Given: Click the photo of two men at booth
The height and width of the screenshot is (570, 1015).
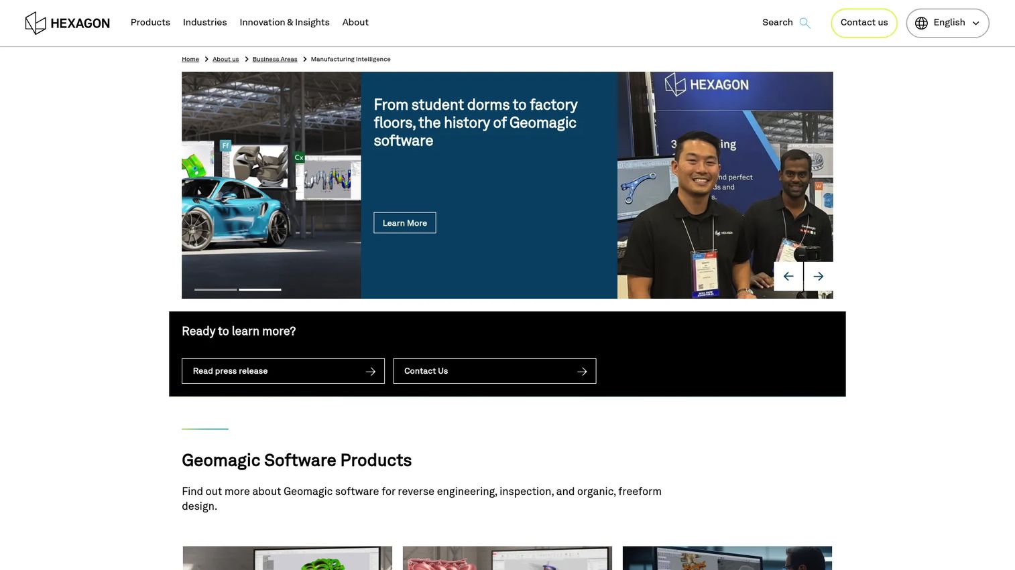Looking at the screenshot, I should click(x=725, y=185).
